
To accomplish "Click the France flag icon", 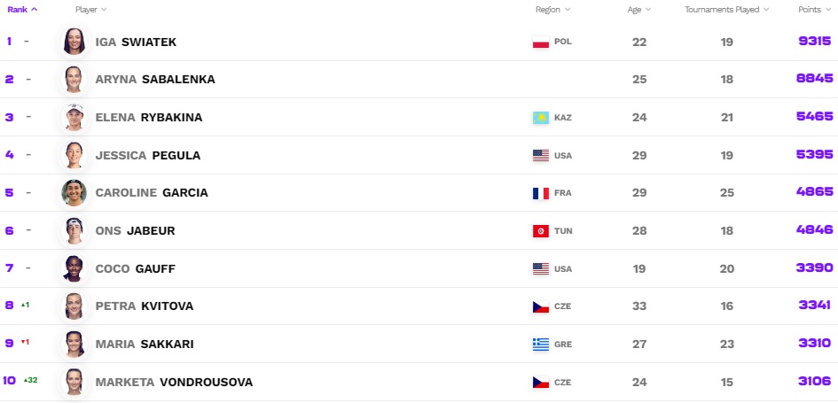I will (x=540, y=193).
